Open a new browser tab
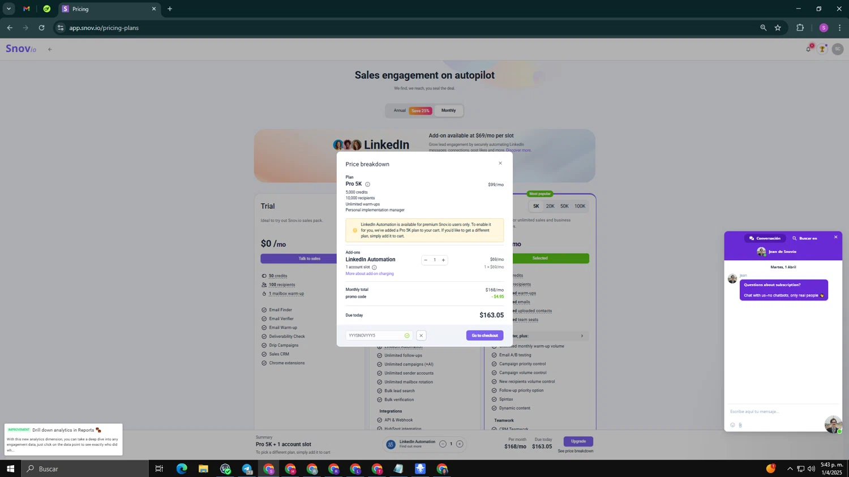849x477 pixels. pyautogui.click(x=170, y=9)
